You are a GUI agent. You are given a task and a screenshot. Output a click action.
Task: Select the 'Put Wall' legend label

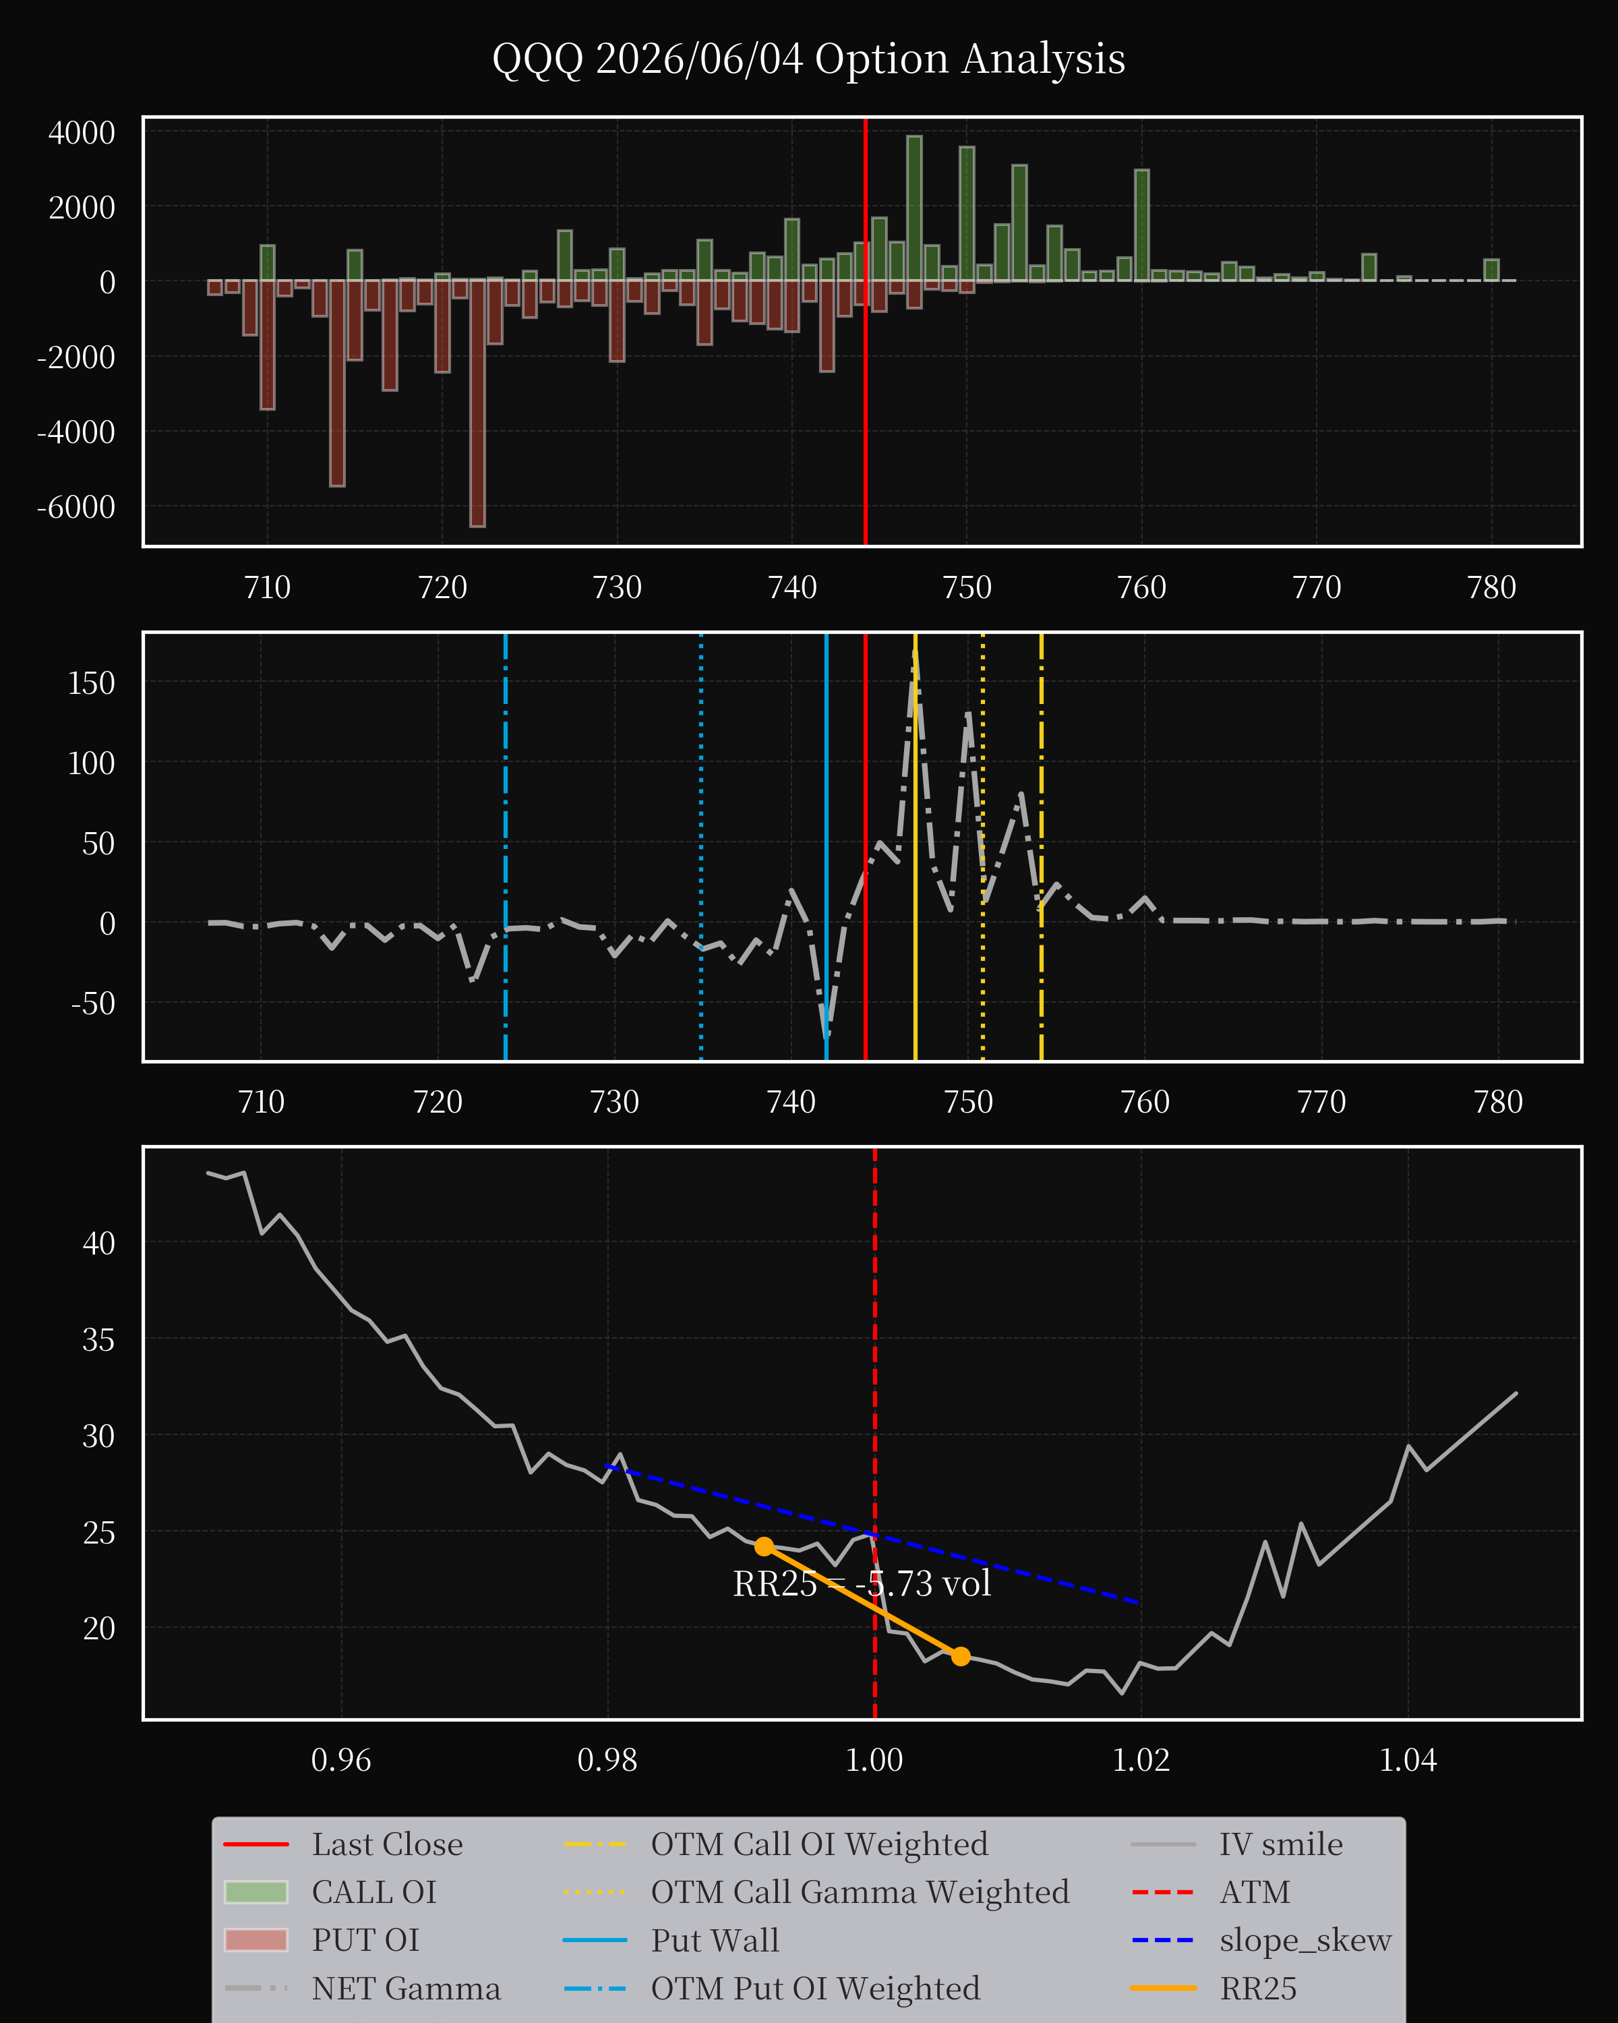[x=716, y=1939]
